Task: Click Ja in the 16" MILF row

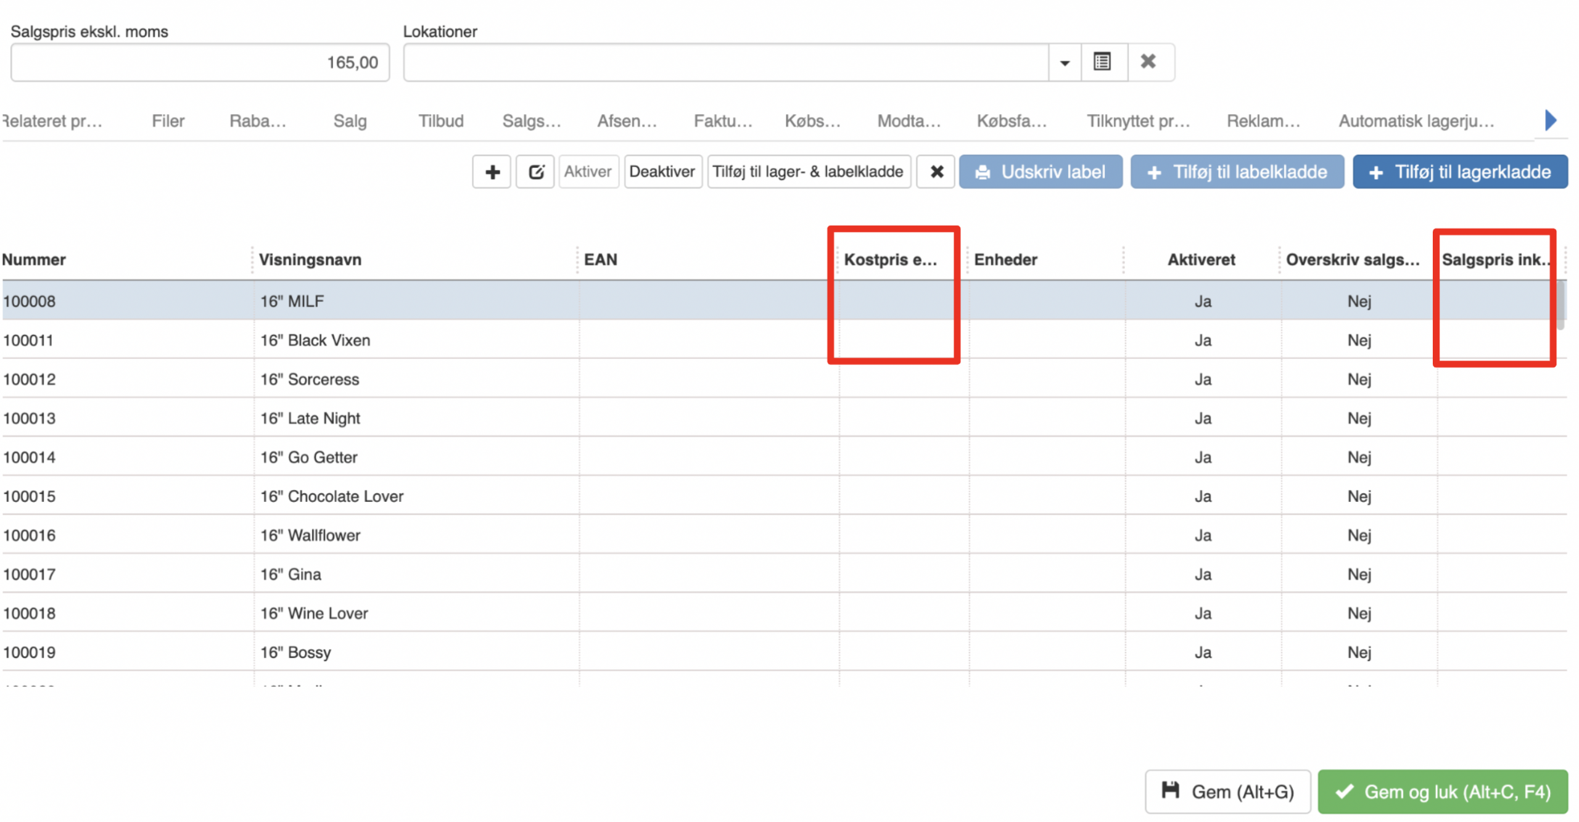Action: pyautogui.click(x=1203, y=301)
